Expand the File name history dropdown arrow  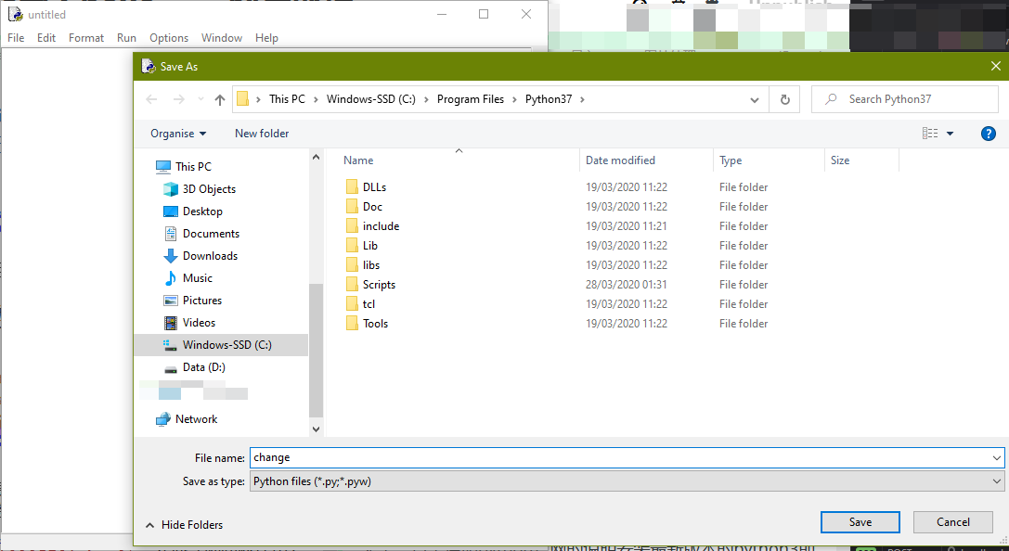[x=997, y=457]
